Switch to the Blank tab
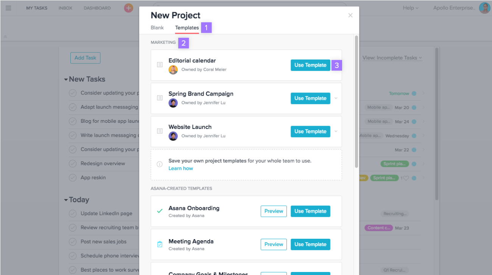492x275 pixels. 157,28
